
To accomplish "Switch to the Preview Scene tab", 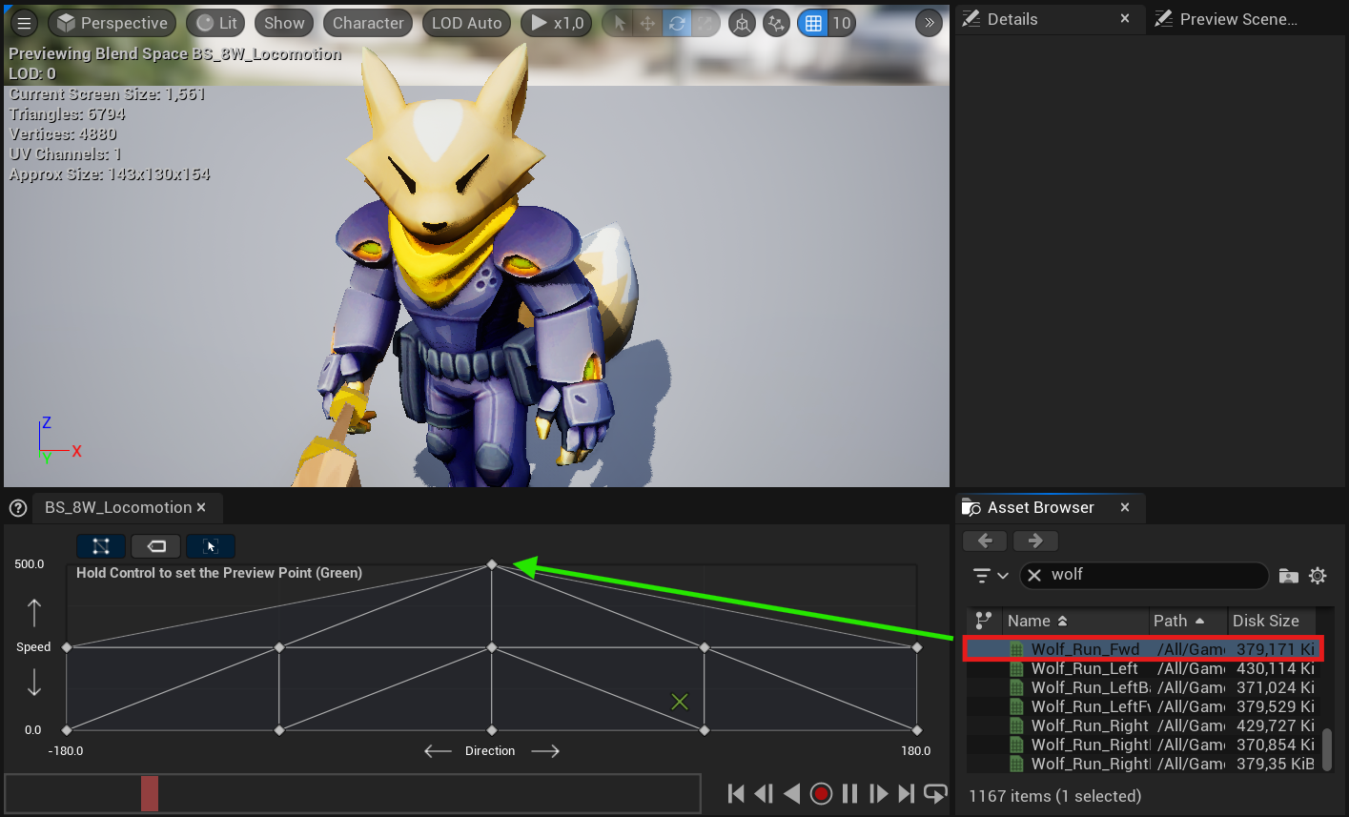I will pyautogui.click(x=1238, y=19).
